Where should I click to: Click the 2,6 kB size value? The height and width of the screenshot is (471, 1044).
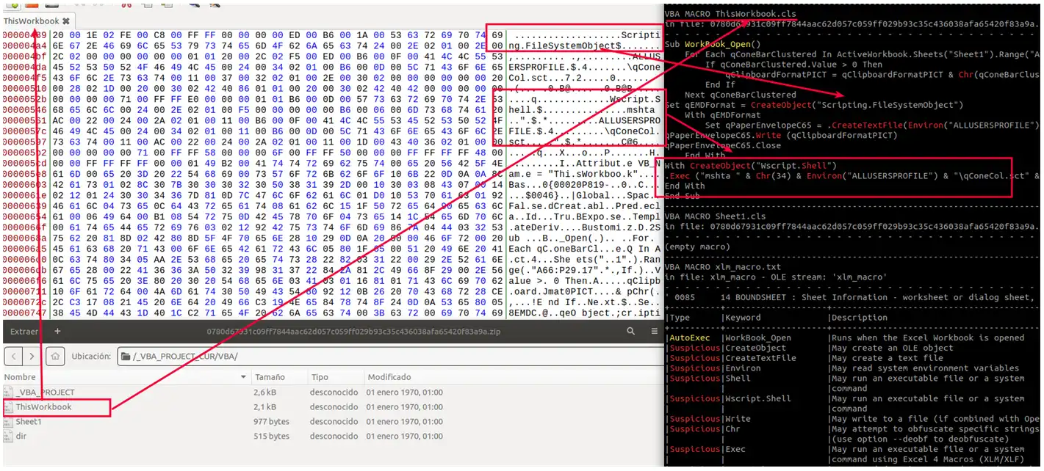coord(265,392)
